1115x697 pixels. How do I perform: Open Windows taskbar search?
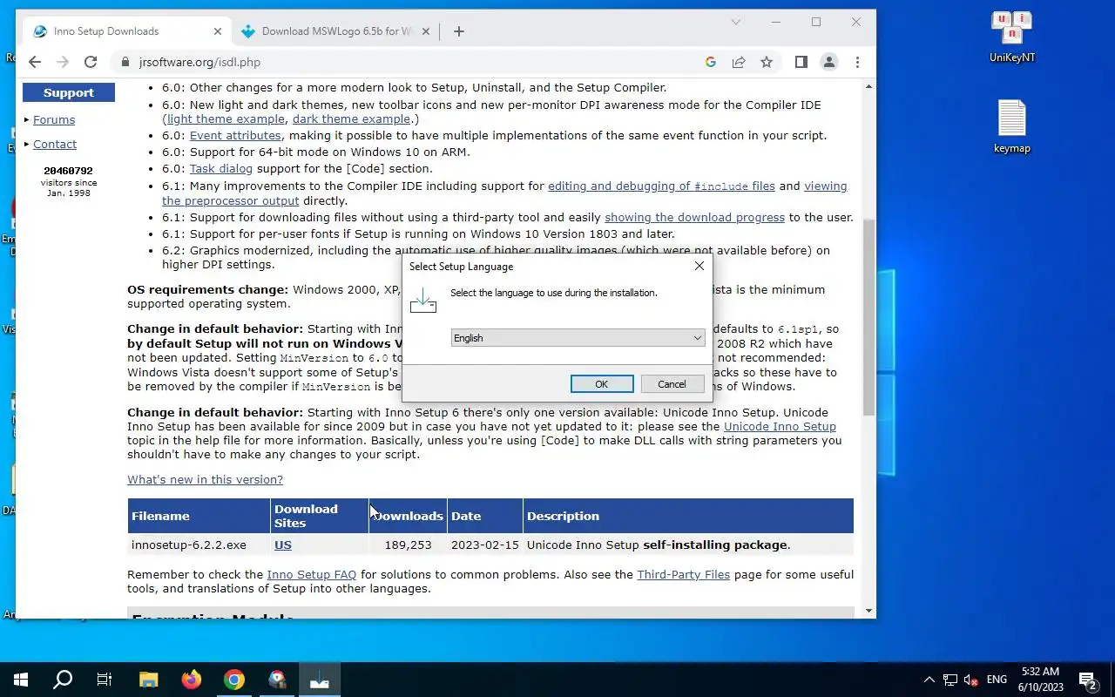[63, 680]
